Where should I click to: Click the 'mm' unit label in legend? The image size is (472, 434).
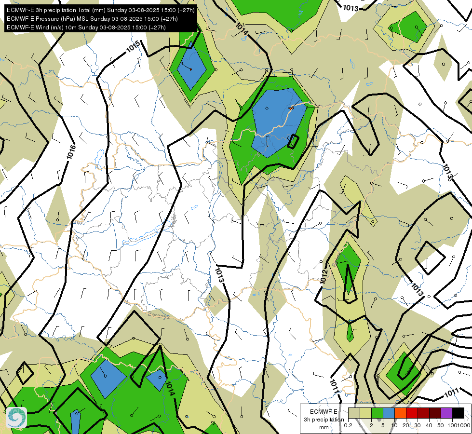[x=324, y=427]
